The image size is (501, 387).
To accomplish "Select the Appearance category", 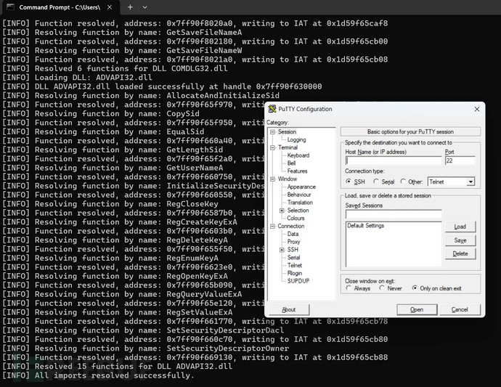I will (301, 187).
